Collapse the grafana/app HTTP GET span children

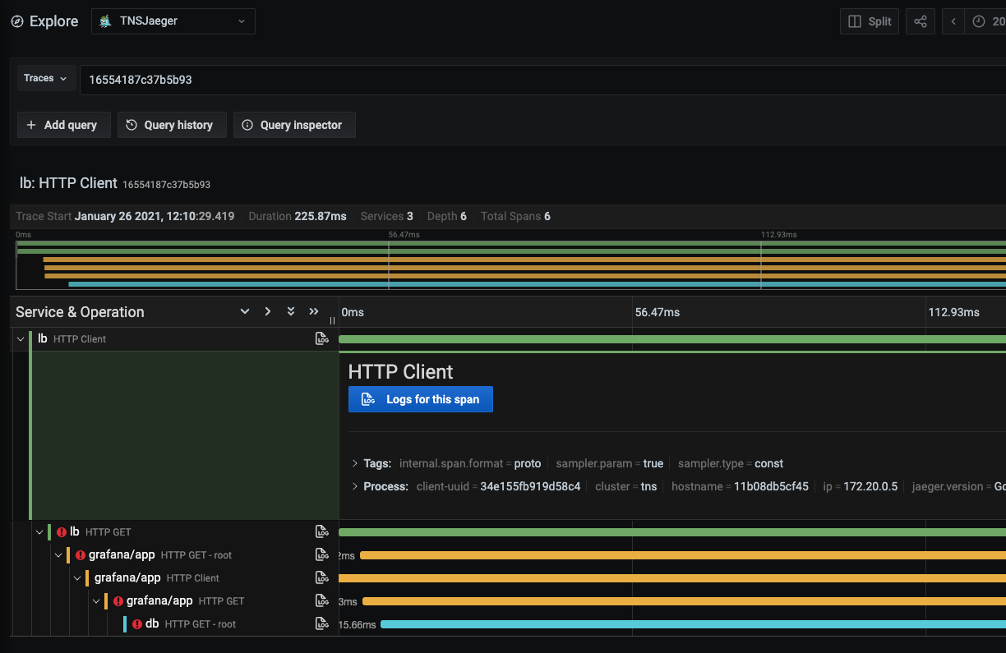[96, 600]
